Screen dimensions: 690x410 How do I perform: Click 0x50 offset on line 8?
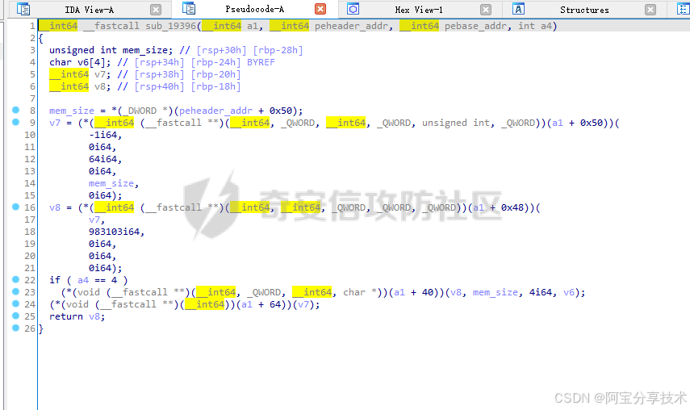pos(280,111)
